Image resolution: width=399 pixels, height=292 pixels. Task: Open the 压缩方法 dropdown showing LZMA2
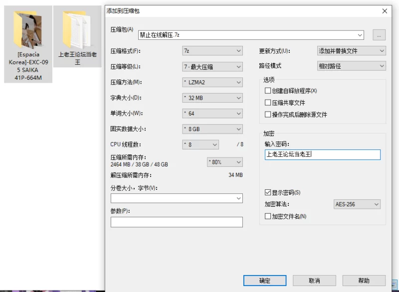212,82
